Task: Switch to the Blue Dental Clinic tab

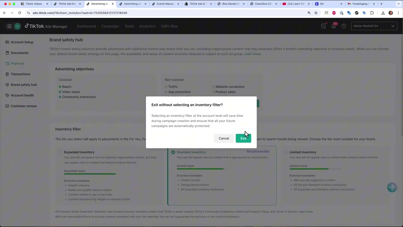Action: 231,4
